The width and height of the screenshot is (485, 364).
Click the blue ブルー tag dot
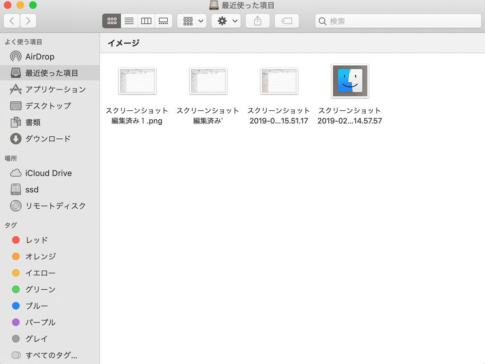16,306
